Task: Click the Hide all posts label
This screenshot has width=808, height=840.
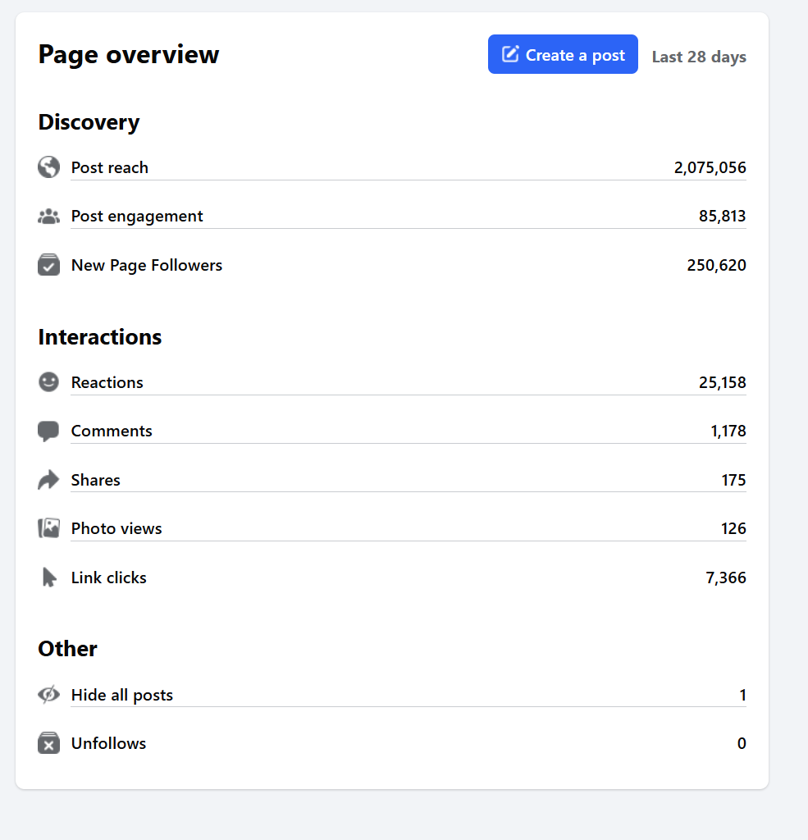Action: click(x=122, y=695)
